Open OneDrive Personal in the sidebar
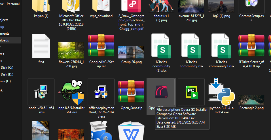Screen dimensions: 271x140 [10, 4]
